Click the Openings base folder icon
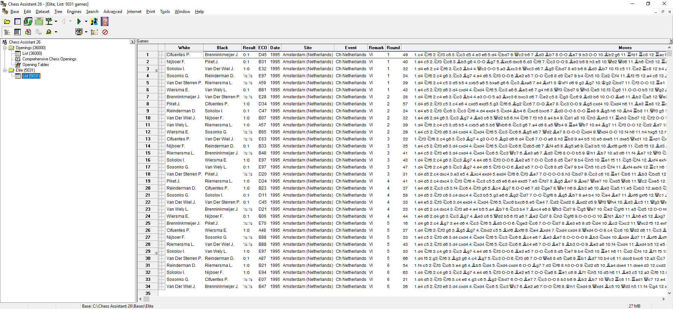This screenshot has width=673, height=309. (12, 48)
